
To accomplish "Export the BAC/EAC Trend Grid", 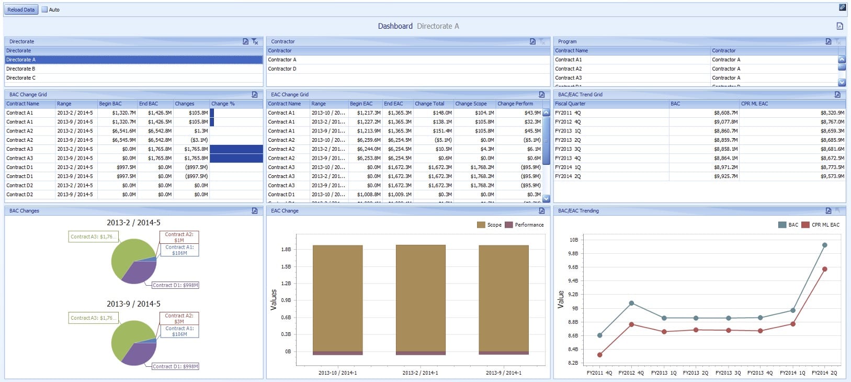I will click(x=837, y=95).
